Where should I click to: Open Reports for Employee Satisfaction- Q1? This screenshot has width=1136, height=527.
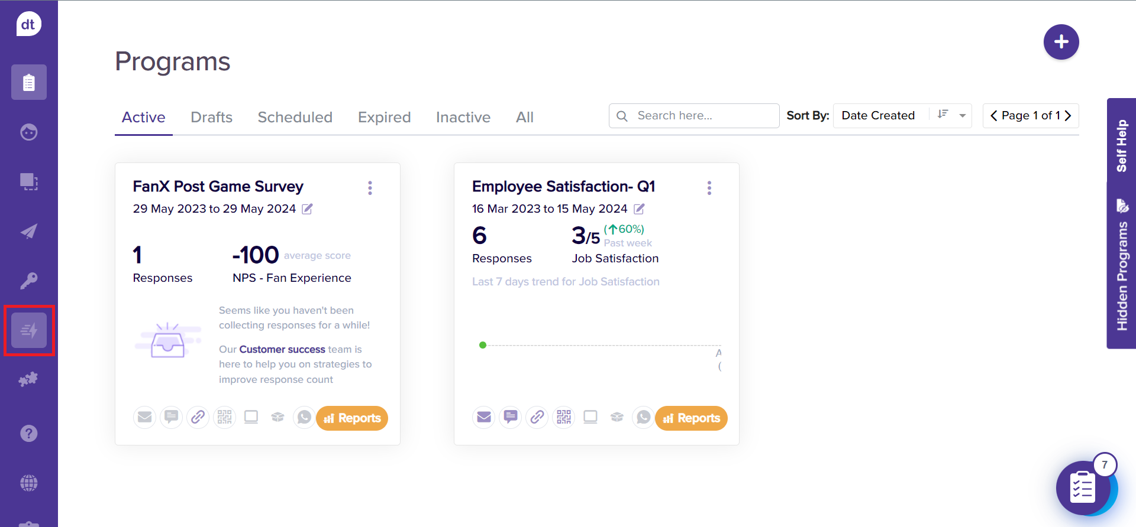coord(691,418)
